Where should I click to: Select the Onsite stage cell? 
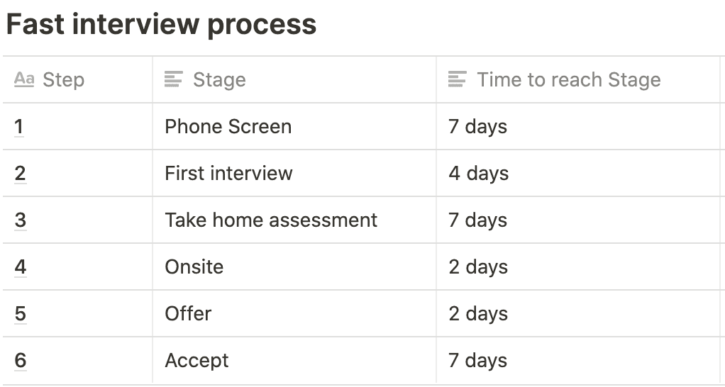(x=294, y=267)
